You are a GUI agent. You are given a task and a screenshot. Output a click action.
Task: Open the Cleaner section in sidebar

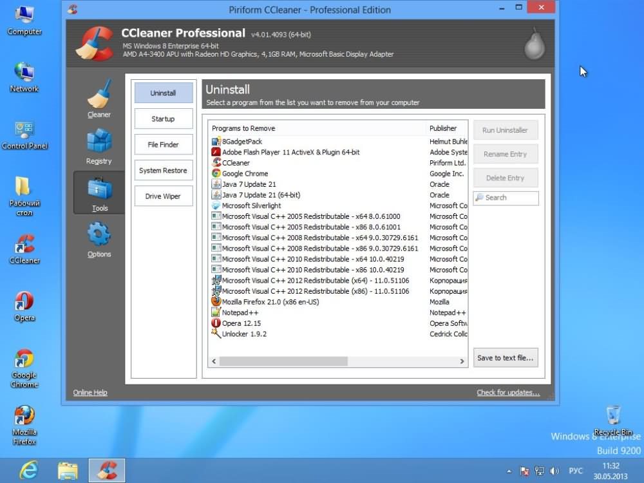point(99,99)
